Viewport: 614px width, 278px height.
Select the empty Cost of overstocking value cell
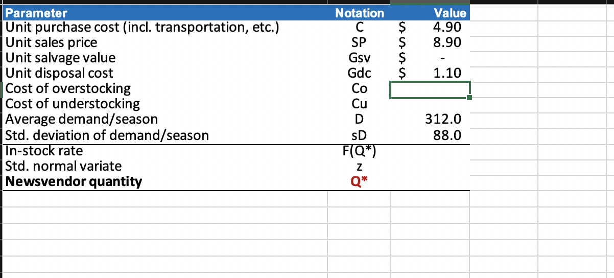(x=430, y=88)
